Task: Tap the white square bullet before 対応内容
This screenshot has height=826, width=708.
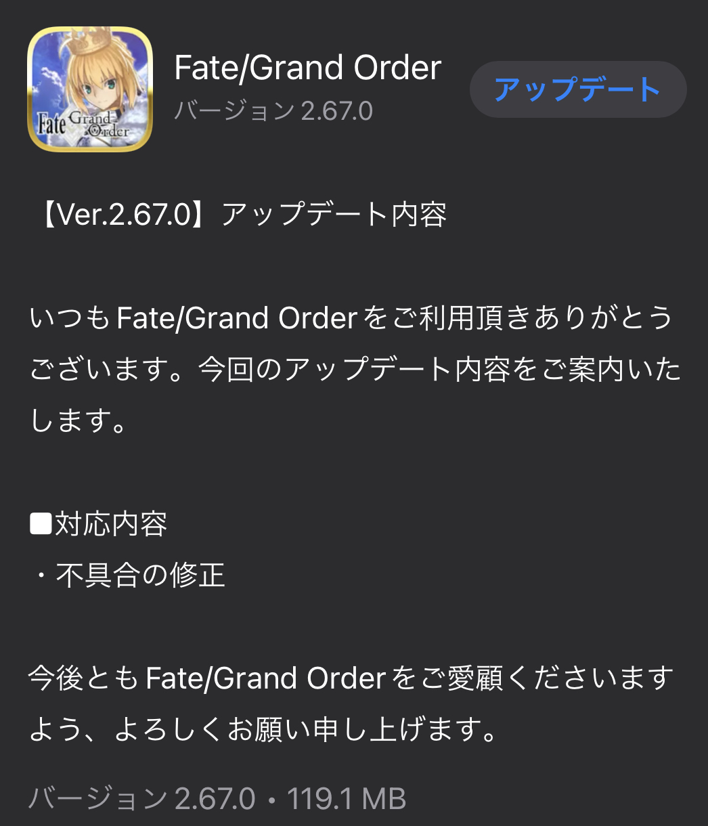Action: (41, 524)
